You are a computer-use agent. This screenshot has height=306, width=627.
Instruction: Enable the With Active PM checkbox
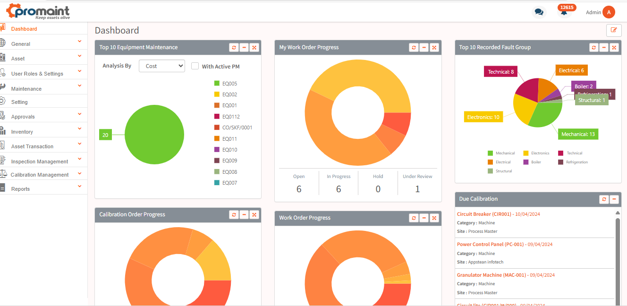click(195, 66)
